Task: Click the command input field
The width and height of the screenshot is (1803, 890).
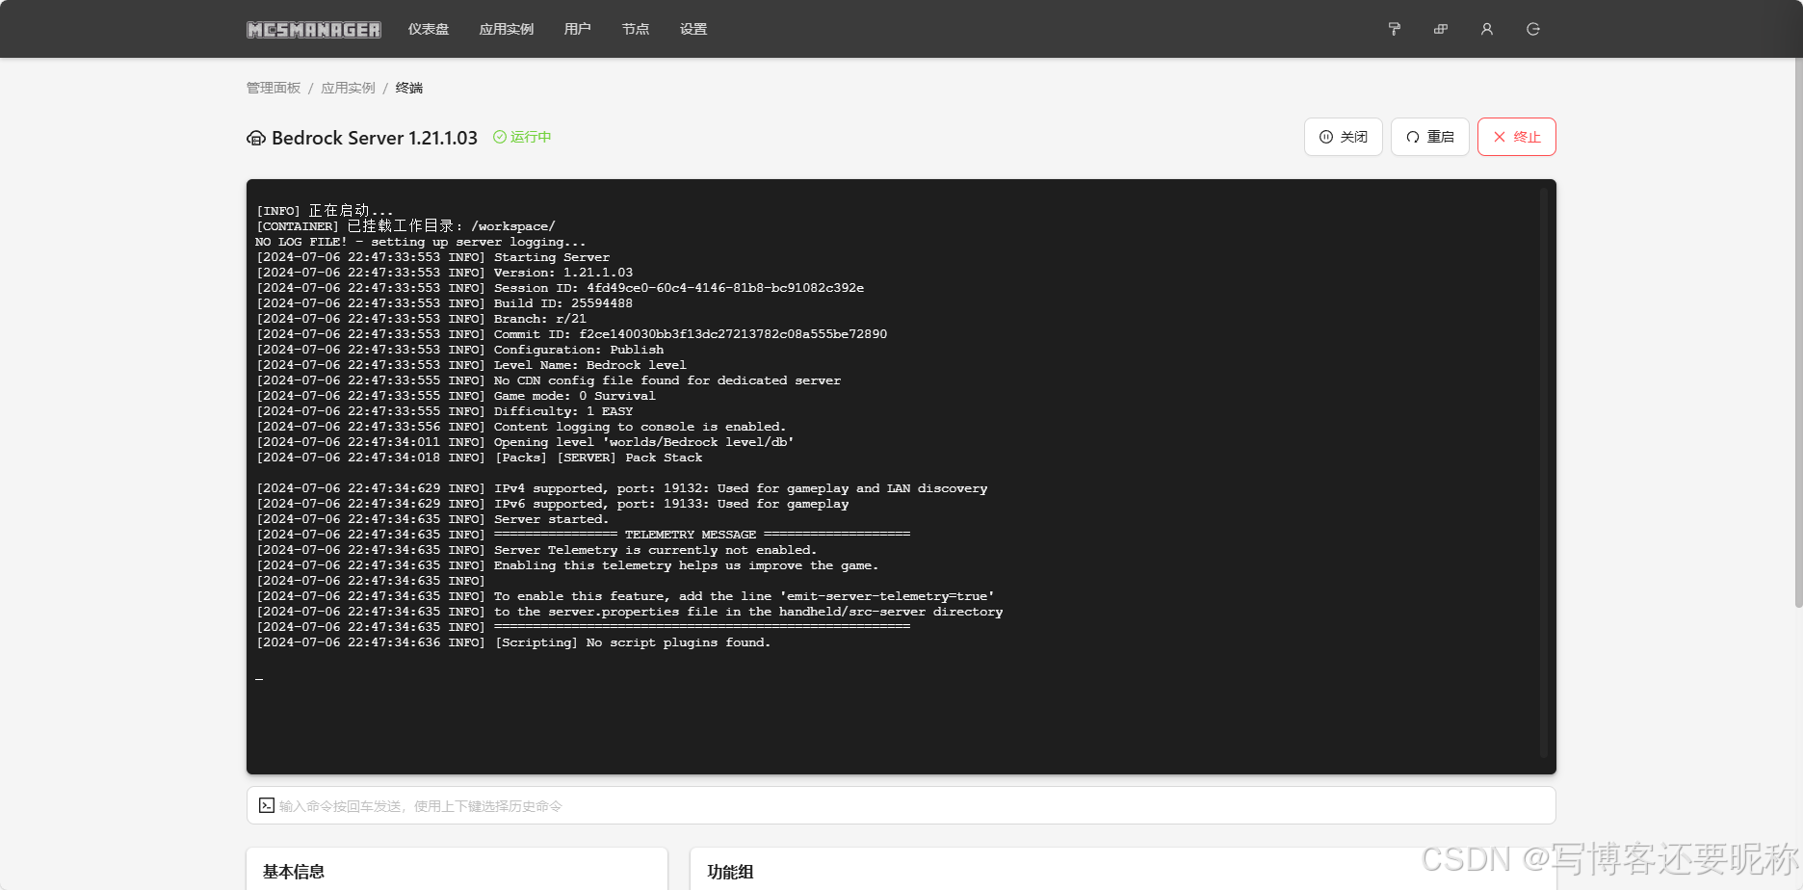Action: 901,805
